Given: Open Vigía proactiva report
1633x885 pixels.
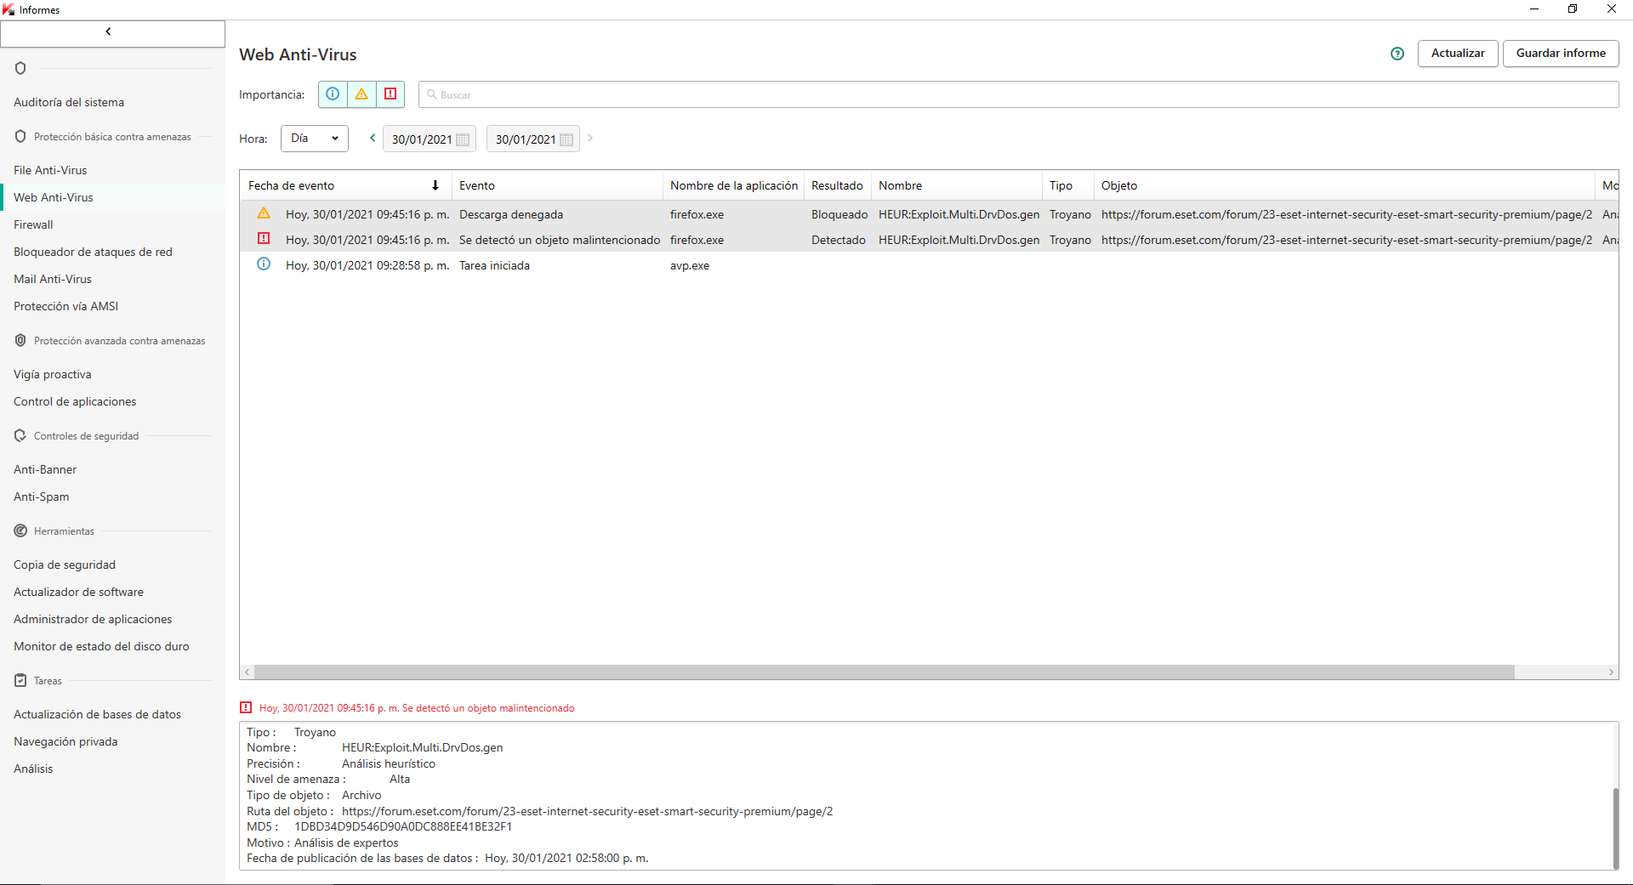Looking at the screenshot, I should (x=53, y=374).
